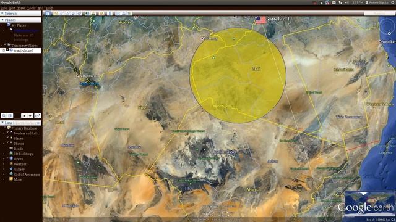
Task: Move selected place up with arrow icon
Action: pyautogui.click(x=24, y=116)
